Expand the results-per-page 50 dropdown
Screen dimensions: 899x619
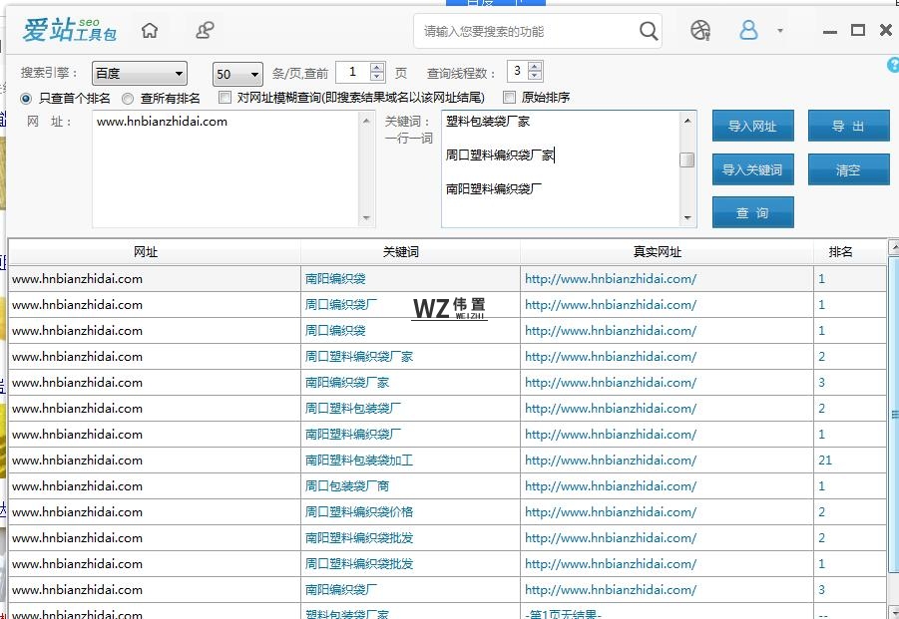237,74
